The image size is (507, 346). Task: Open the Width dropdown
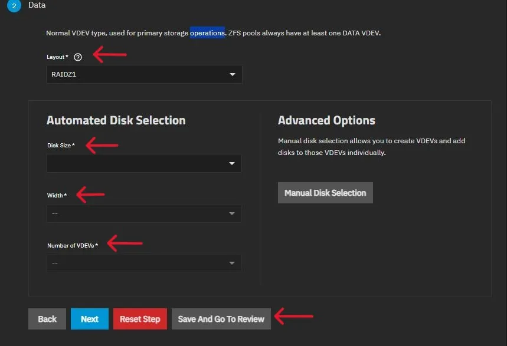click(x=142, y=213)
